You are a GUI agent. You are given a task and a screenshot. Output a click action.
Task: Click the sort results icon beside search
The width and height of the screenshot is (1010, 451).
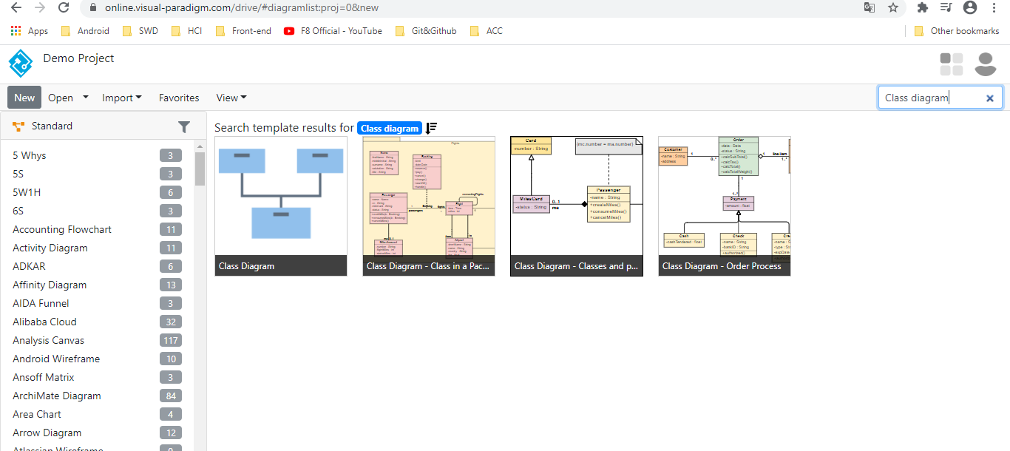(x=432, y=128)
